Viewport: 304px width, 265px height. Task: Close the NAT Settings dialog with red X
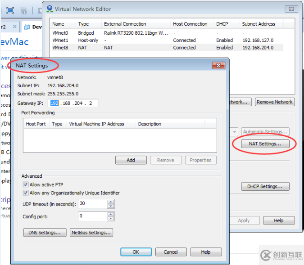tap(218, 66)
